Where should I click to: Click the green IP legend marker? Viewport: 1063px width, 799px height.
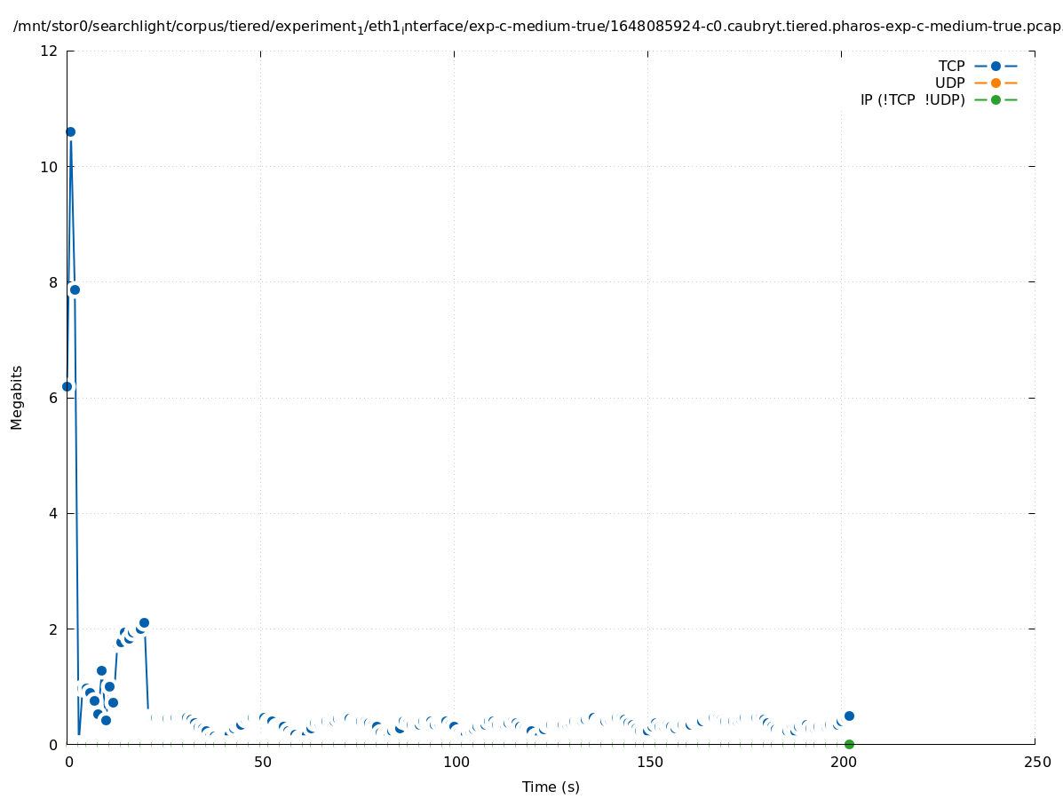[x=996, y=99]
